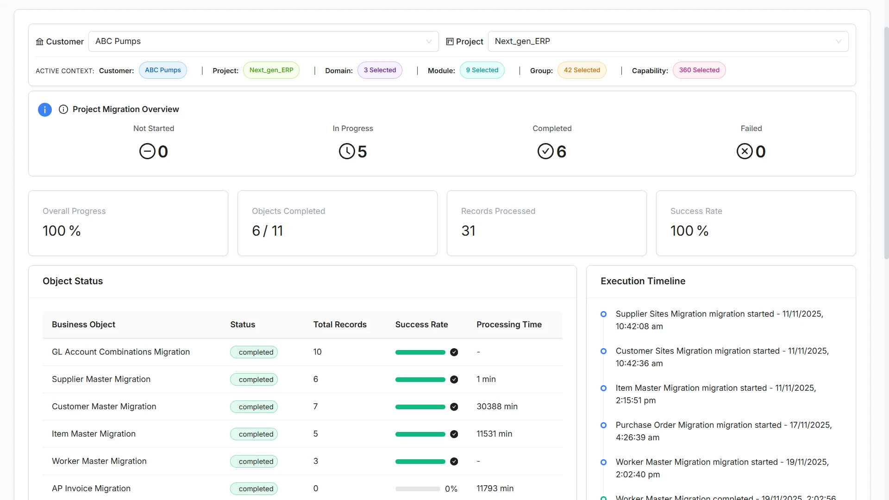Open the Customer dropdown showing ABC Pumps

(x=263, y=42)
